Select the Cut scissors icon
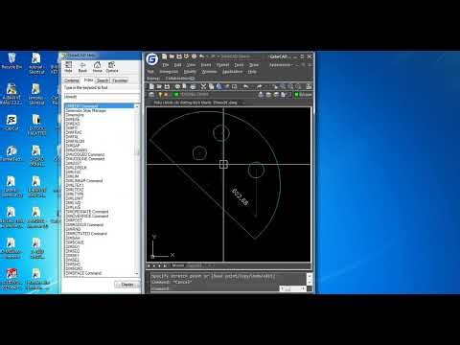The height and width of the screenshot is (345, 460). [203, 86]
